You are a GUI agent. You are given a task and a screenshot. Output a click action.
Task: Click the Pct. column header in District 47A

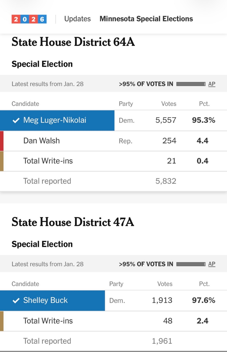coord(204,284)
